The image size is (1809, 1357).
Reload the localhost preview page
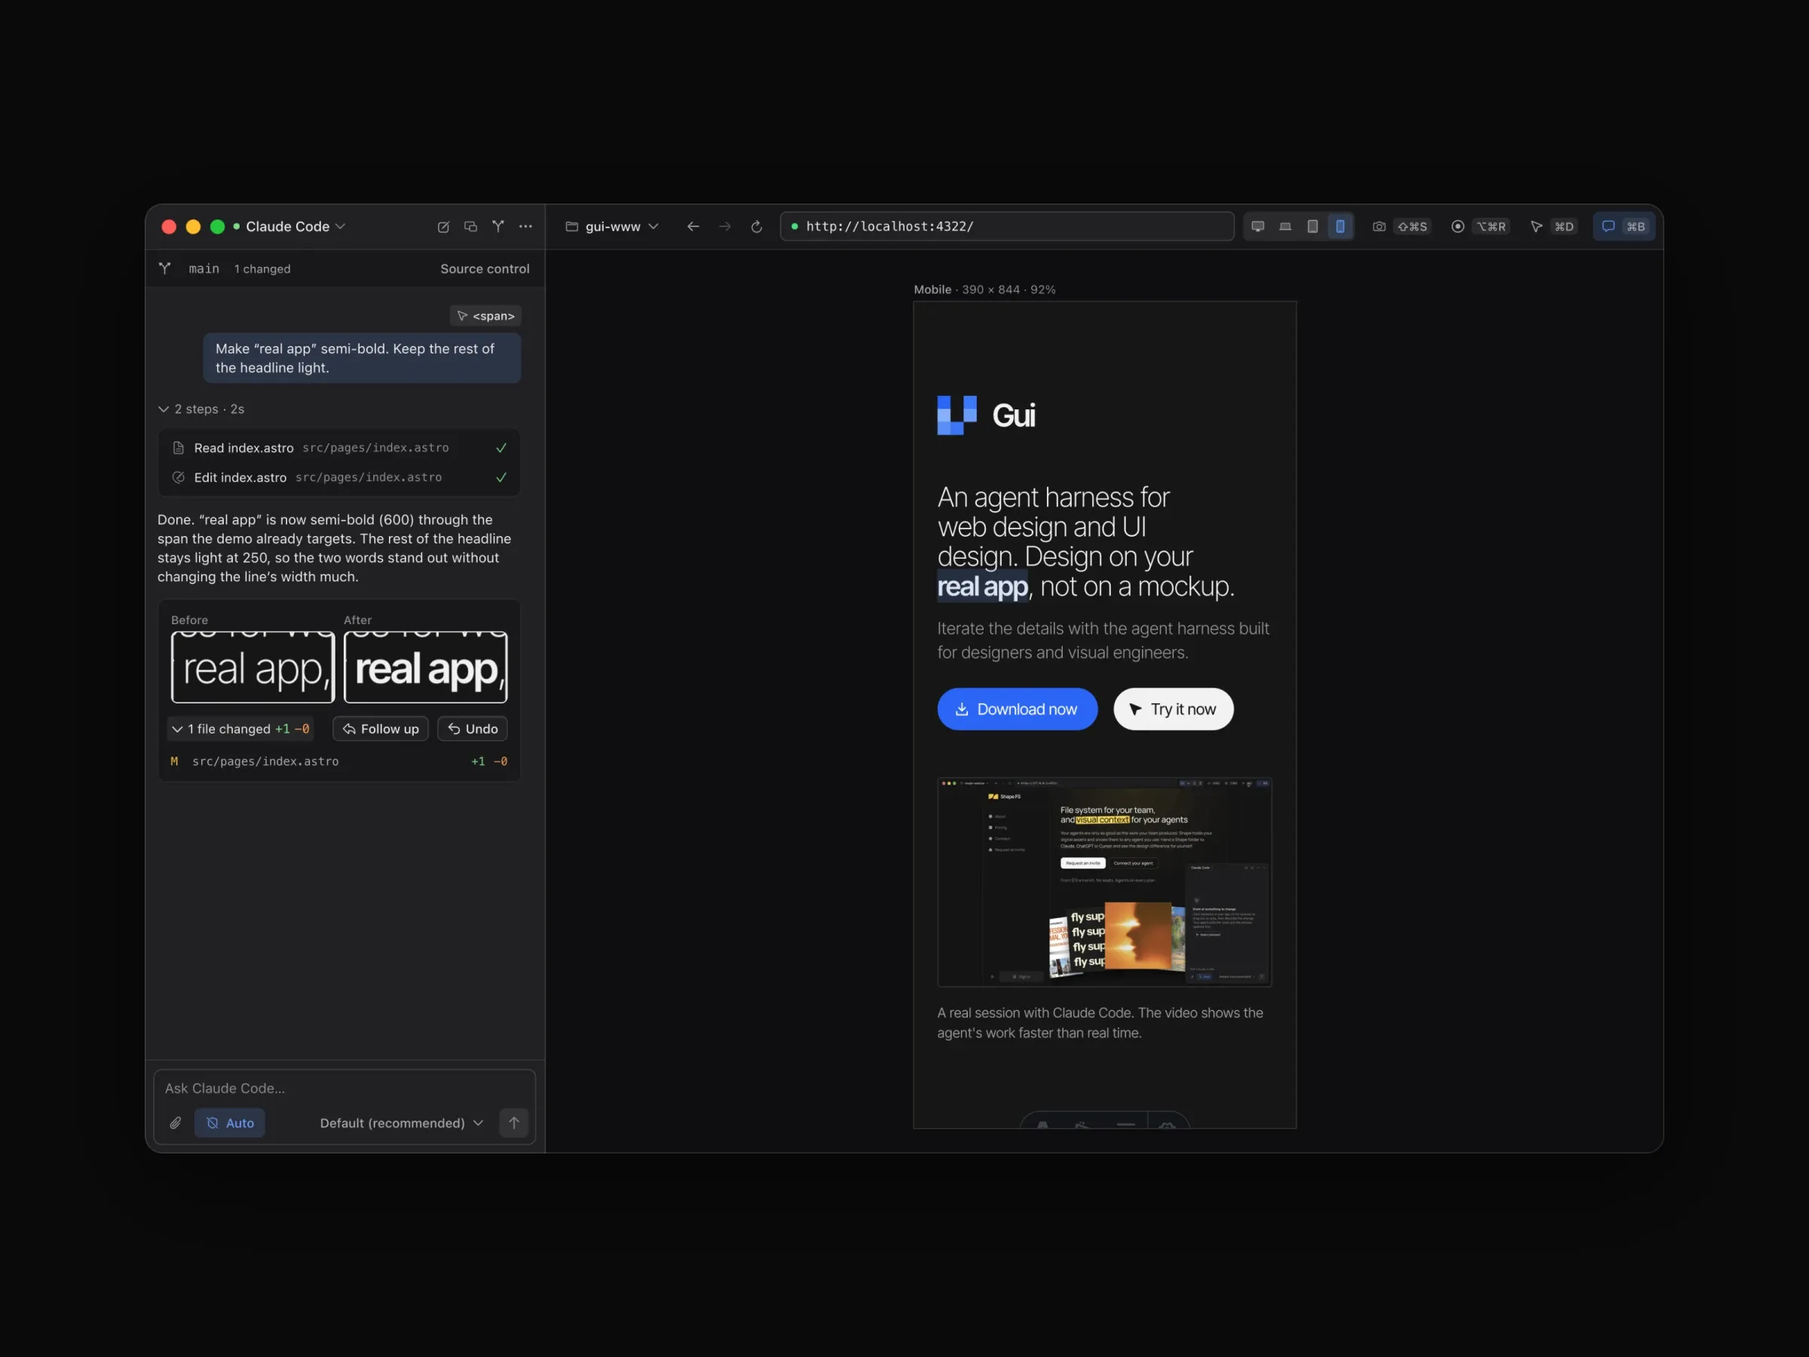click(x=757, y=227)
